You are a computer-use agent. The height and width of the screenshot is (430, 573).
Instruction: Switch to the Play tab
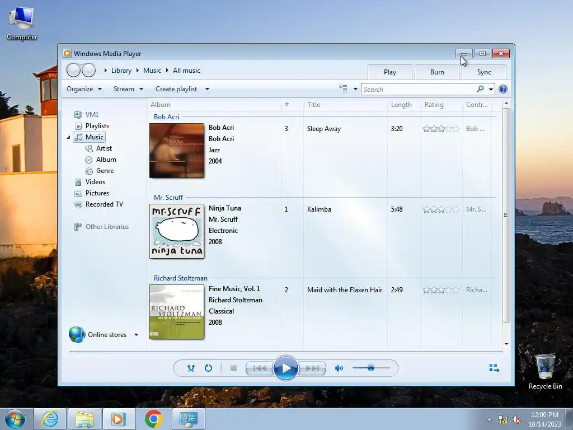[x=390, y=72]
